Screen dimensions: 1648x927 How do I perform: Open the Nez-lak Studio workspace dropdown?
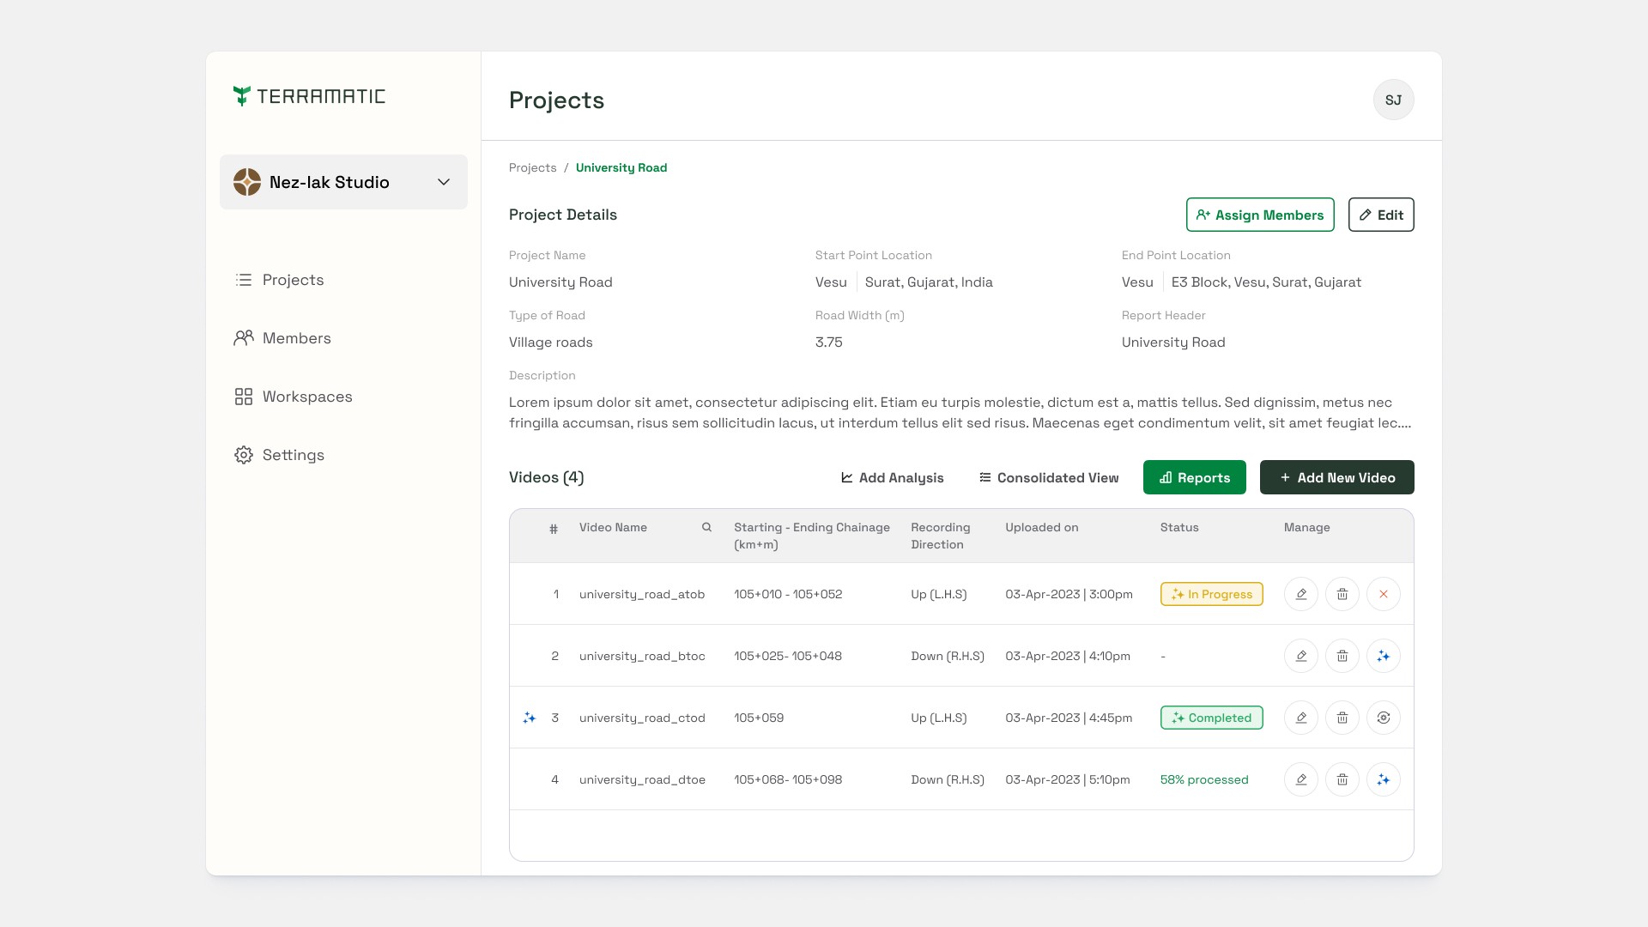coord(343,182)
